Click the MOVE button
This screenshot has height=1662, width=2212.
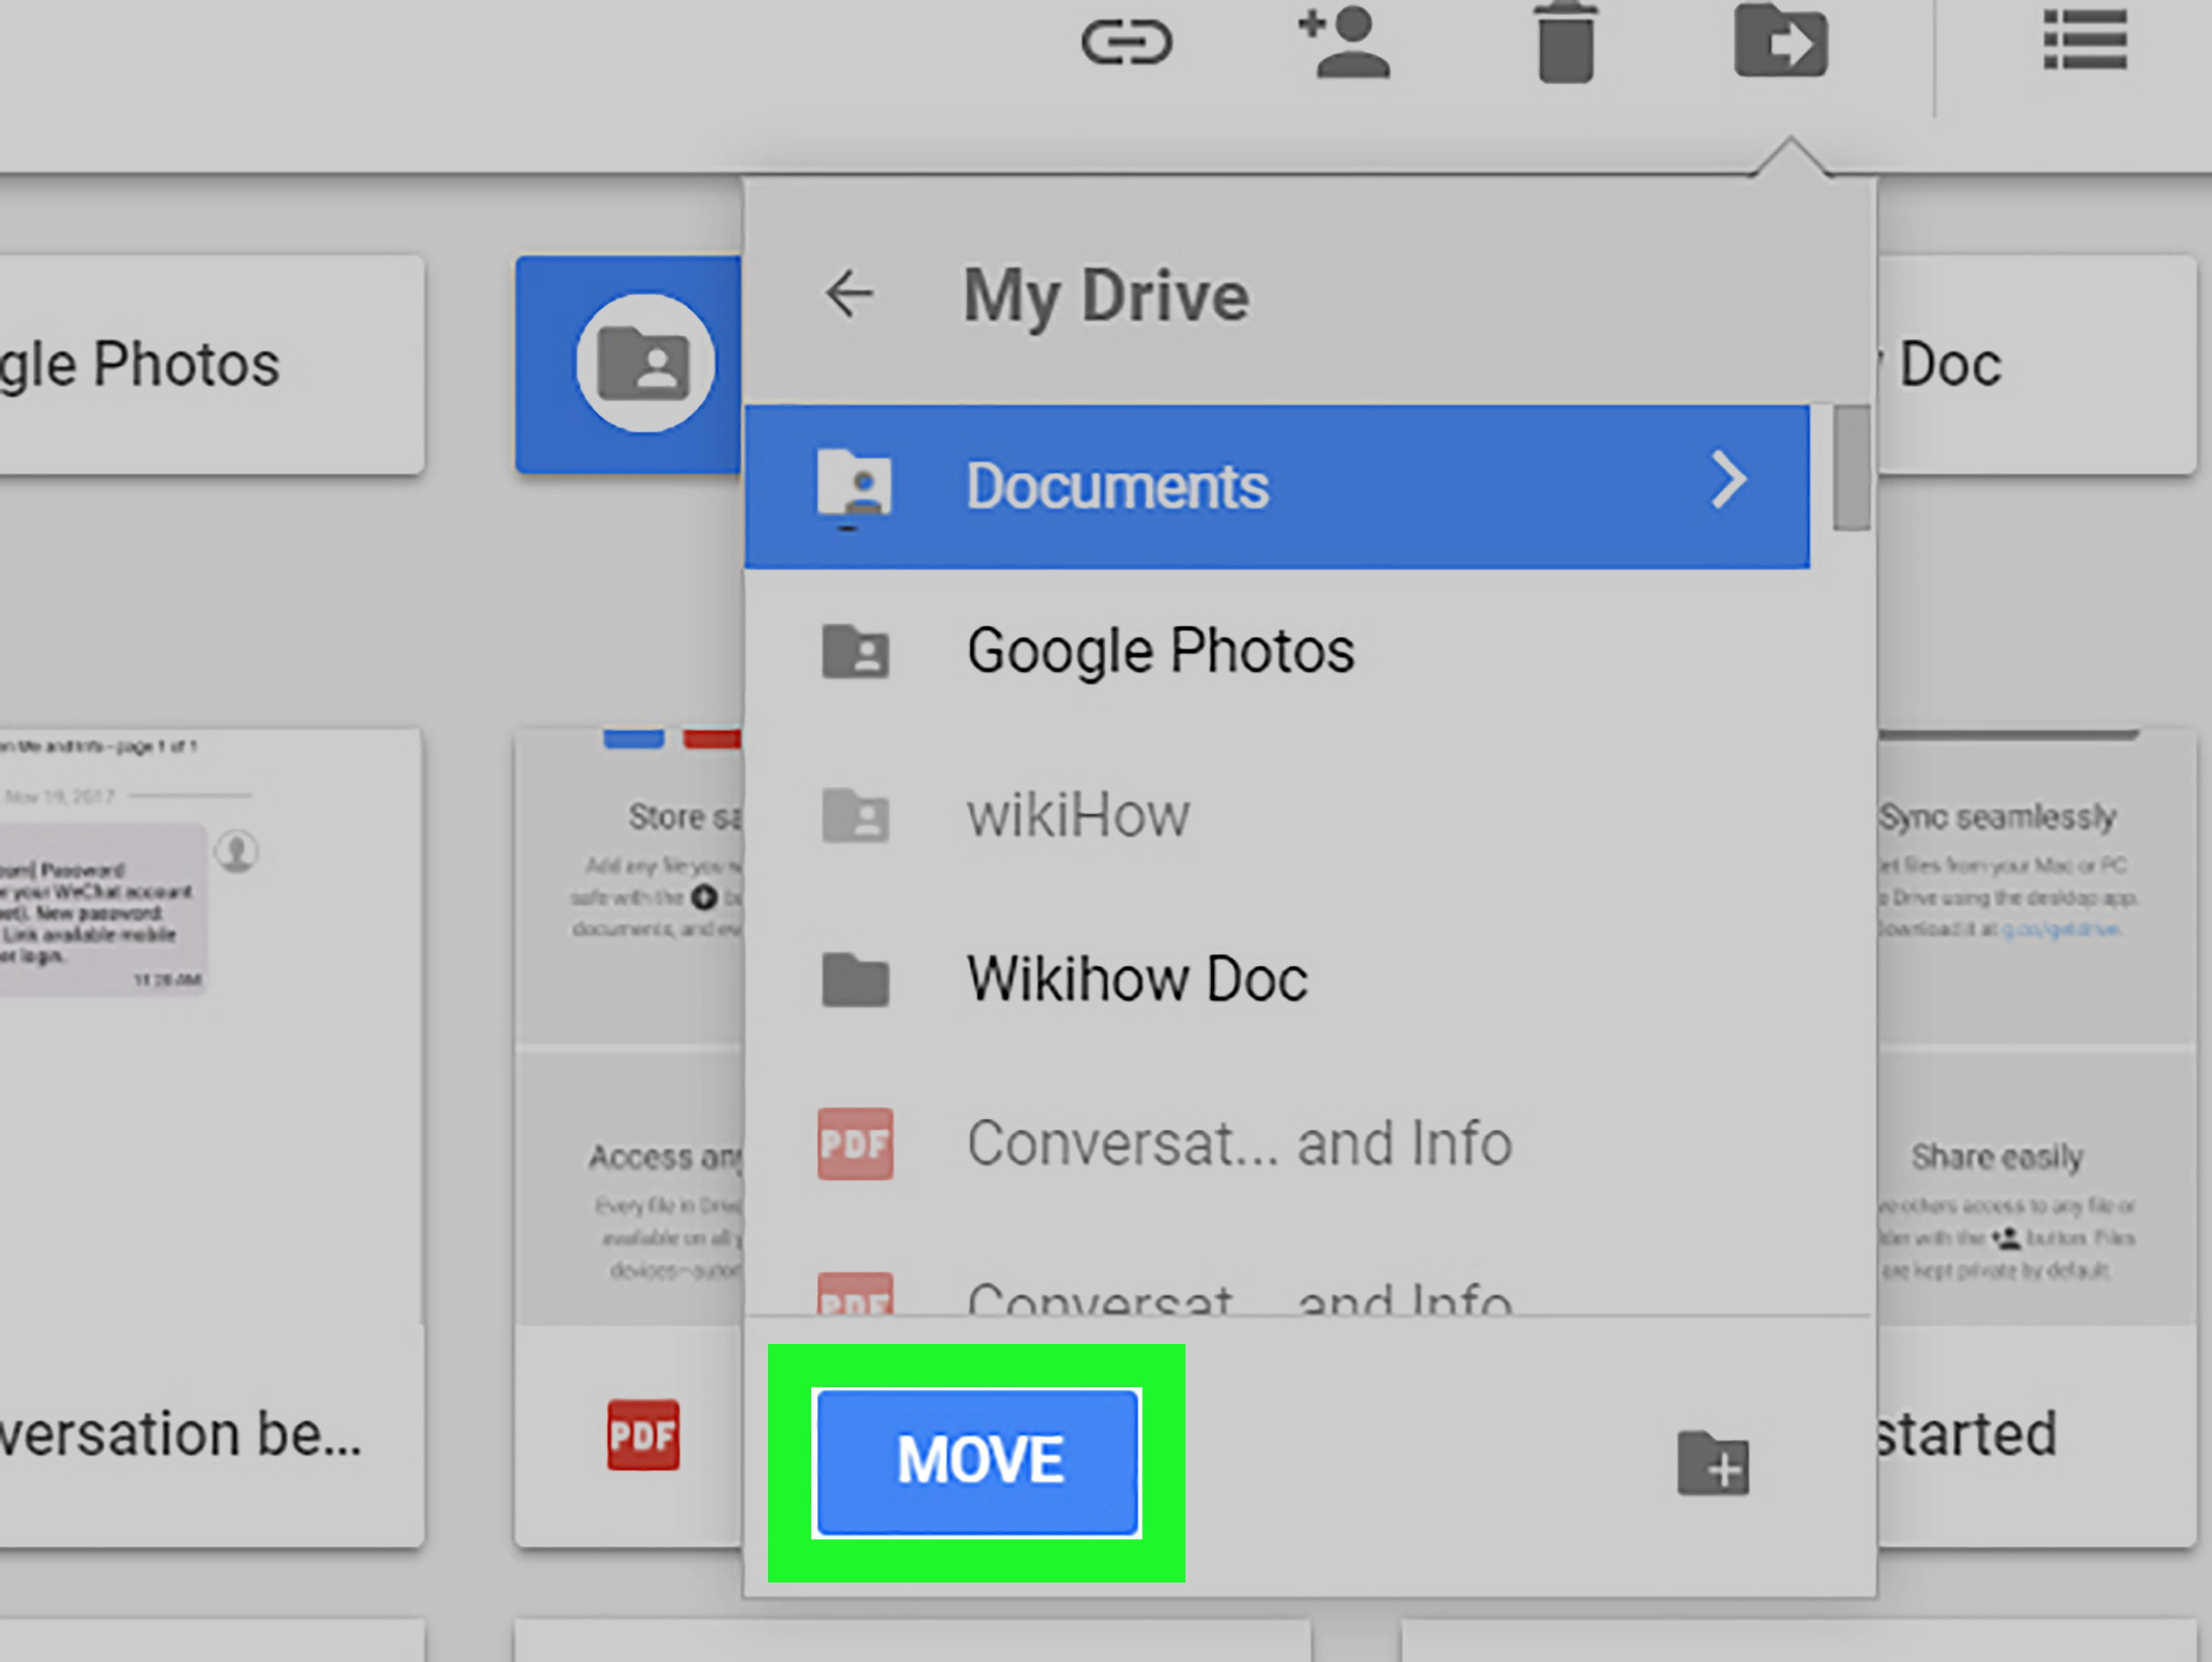tap(977, 1462)
